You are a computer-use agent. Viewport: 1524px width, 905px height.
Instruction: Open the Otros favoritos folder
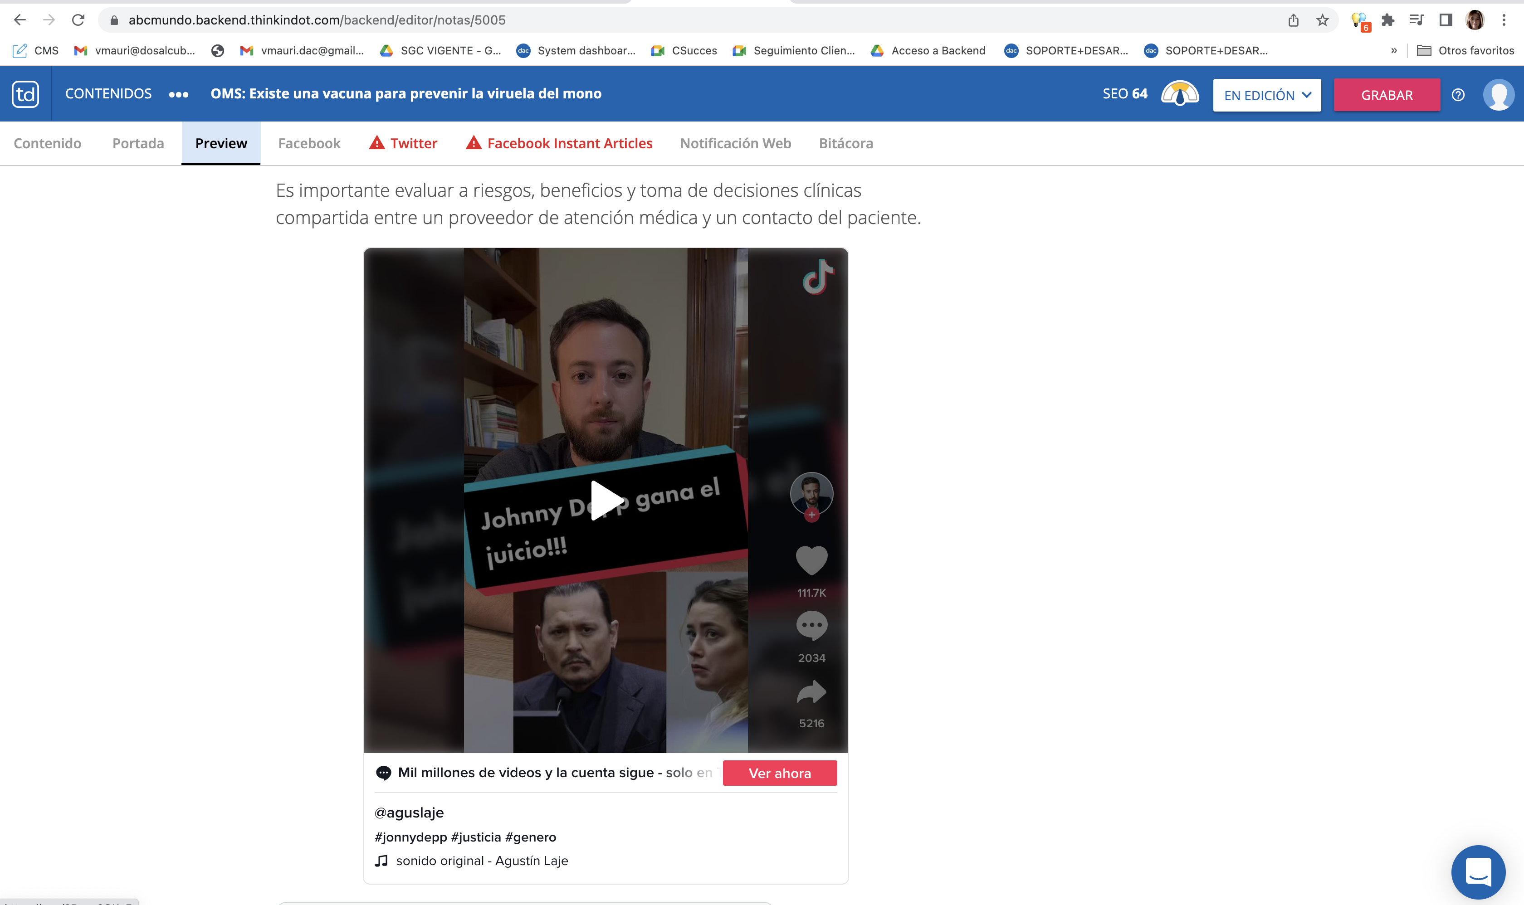pos(1465,51)
